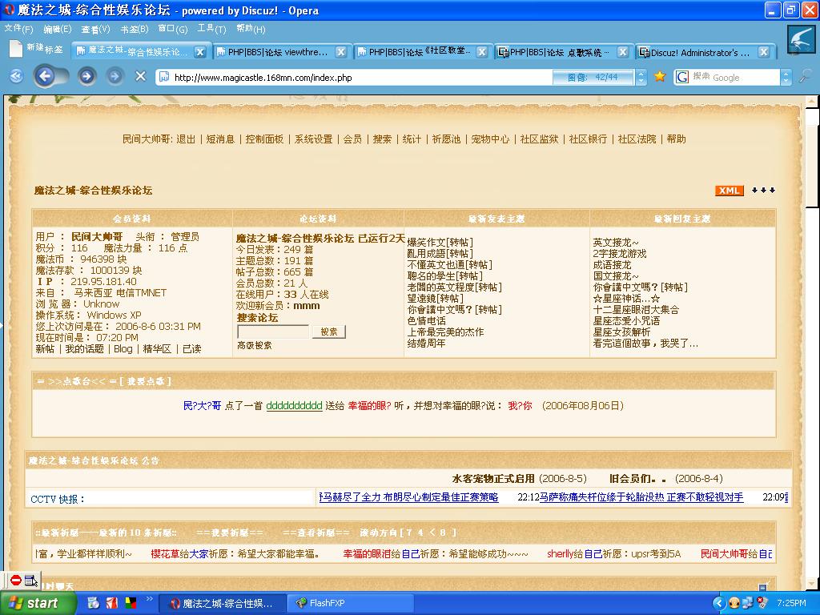The height and width of the screenshot is (615, 820).
Task: Expand the address bar history dropdown
Action: click(641, 78)
